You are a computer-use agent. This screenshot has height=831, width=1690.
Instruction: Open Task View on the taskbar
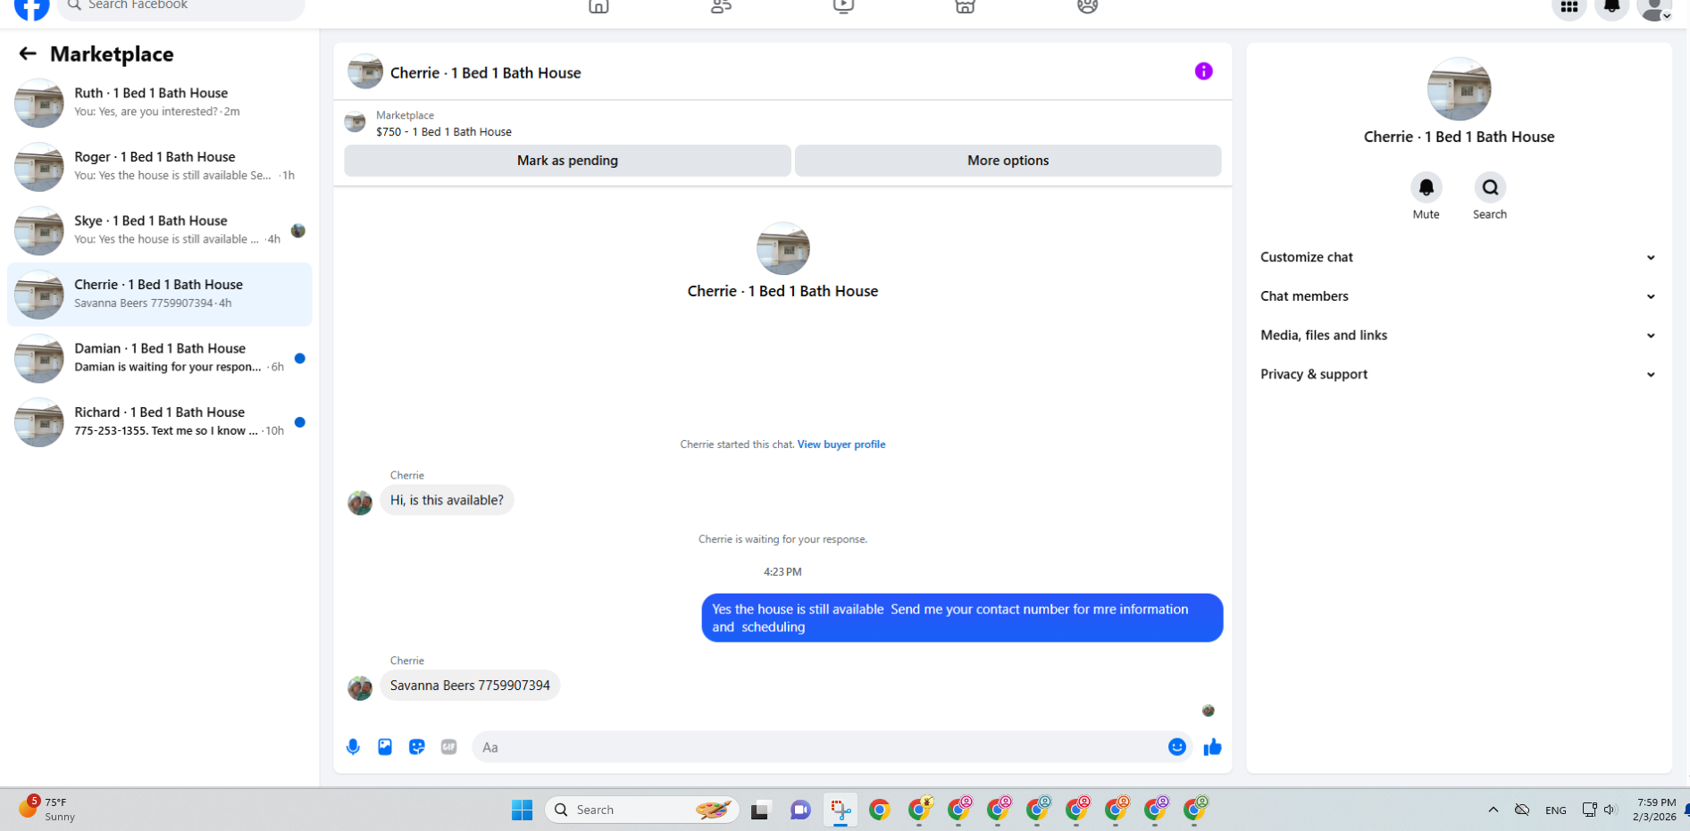(x=760, y=810)
